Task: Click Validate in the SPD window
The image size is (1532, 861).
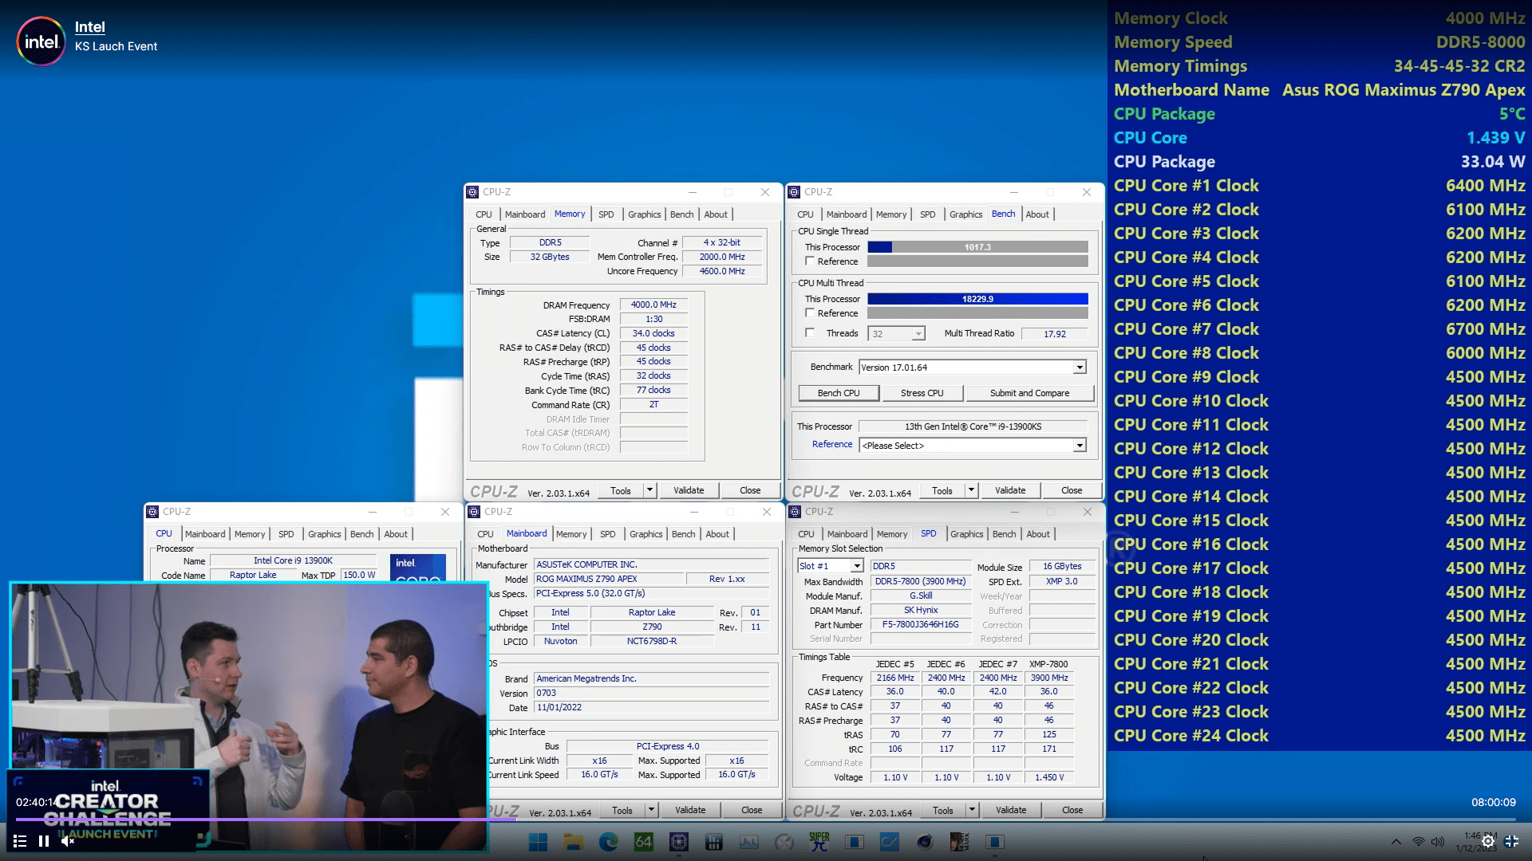Action: (x=1011, y=810)
